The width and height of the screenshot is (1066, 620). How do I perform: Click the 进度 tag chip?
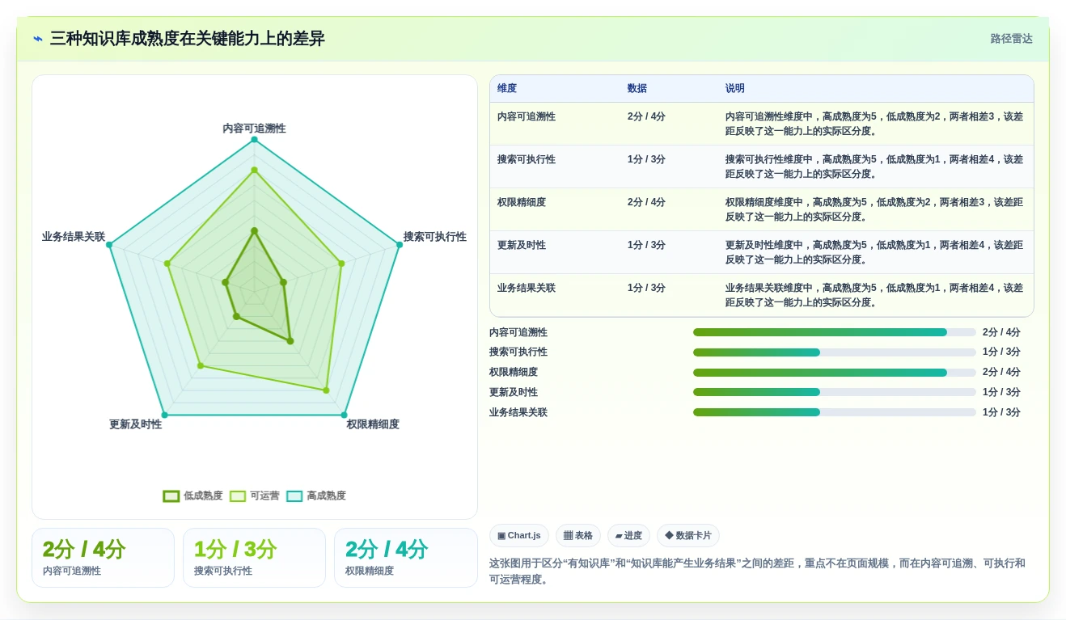[x=628, y=536]
